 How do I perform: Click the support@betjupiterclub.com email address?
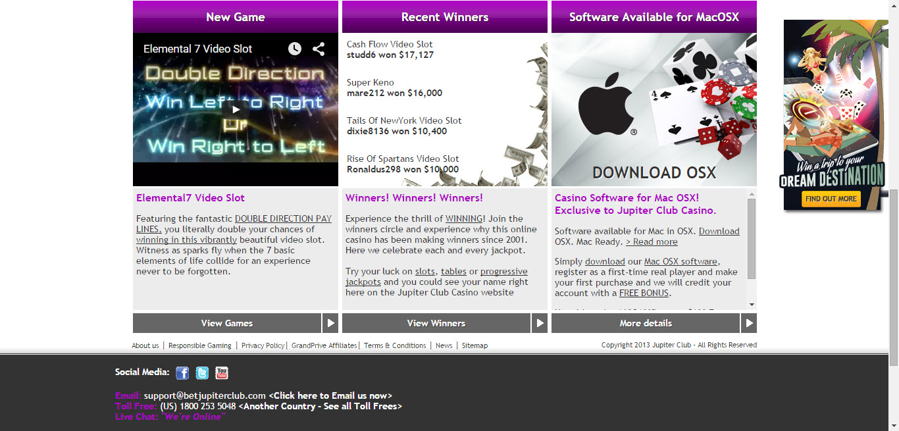click(x=205, y=395)
